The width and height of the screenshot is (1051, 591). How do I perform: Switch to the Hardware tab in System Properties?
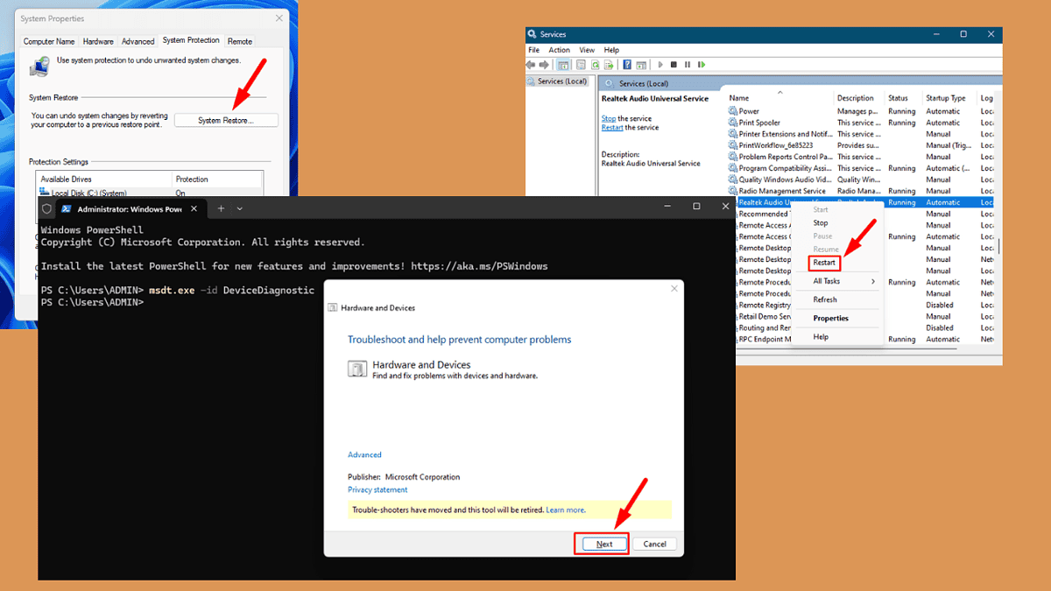point(97,40)
